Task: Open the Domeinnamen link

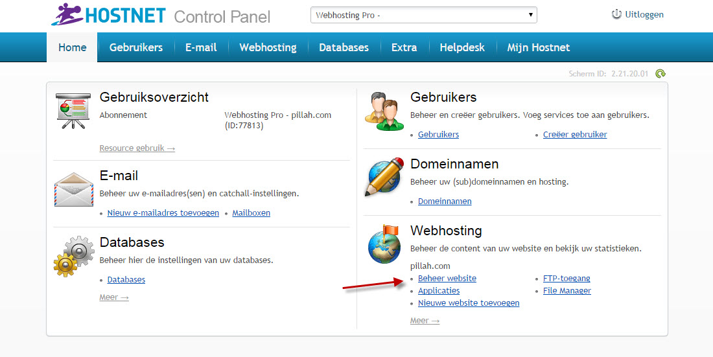Action: coord(445,202)
